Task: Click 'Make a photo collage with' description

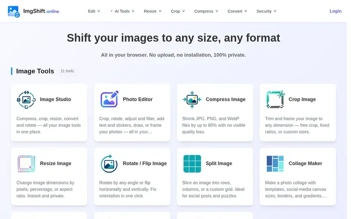Action: 296,189
